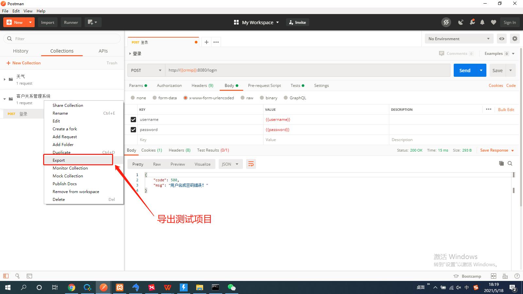
Task: Toggle sidebar icon in bottom status bar
Action: (x=6, y=276)
